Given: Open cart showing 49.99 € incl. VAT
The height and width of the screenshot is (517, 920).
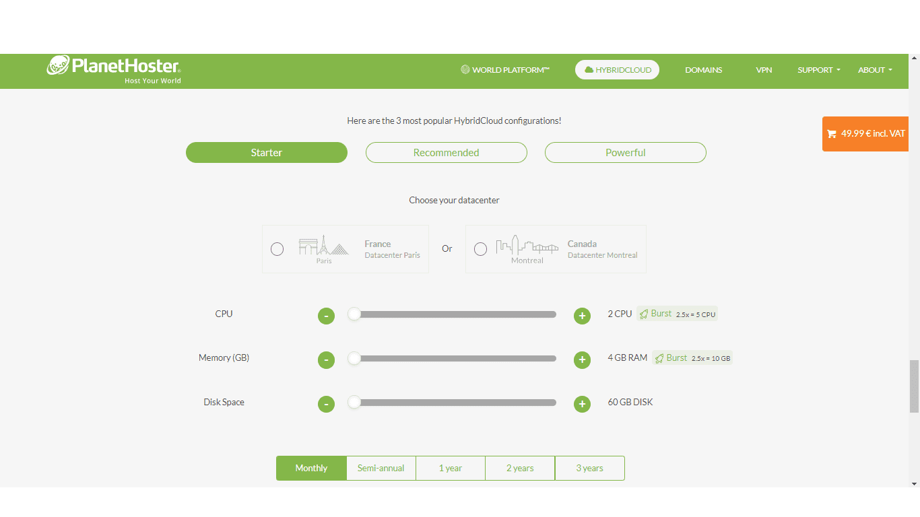Looking at the screenshot, I should click(x=865, y=134).
